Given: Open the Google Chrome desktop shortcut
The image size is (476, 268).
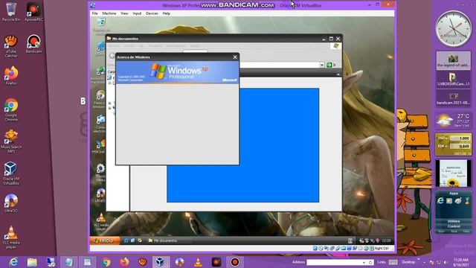Looking at the screenshot, I should (x=11, y=110).
